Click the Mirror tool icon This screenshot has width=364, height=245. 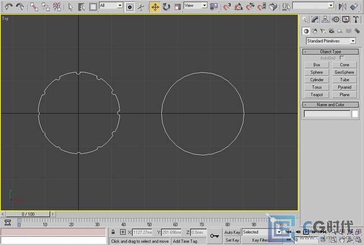pyautogui.click(x=342, y=7)
